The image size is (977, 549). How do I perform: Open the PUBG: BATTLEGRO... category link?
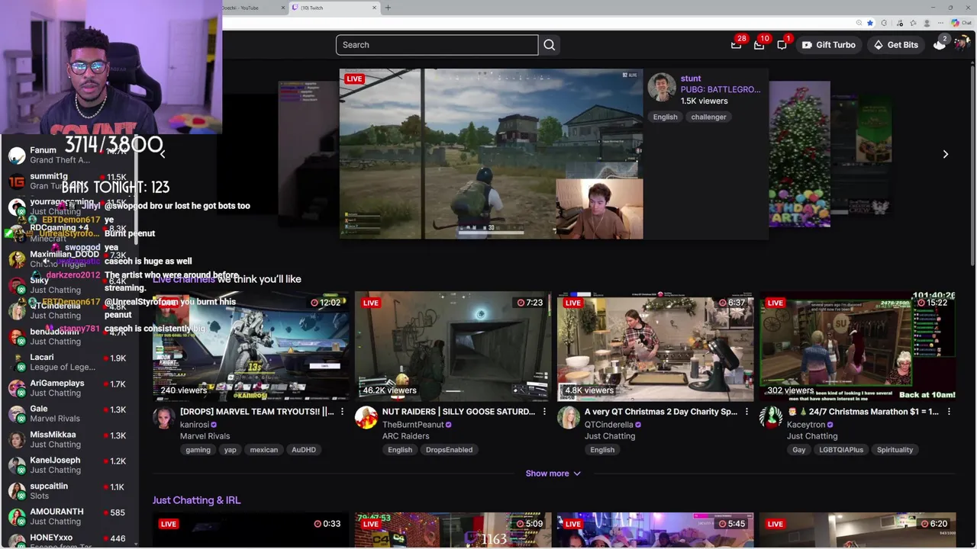click(721, 89)
